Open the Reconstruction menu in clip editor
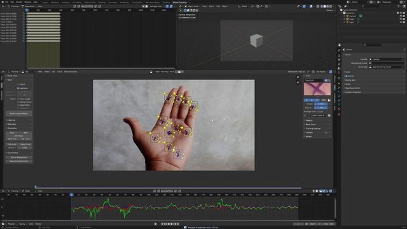The width and height of the screenshot is (407, 229). click(x=71, y=72)
